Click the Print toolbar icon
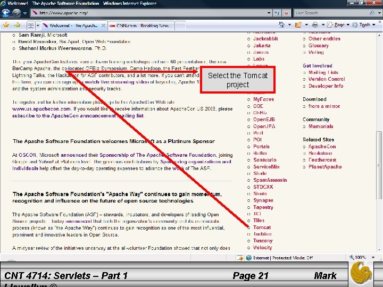Image resolution: width=383 pixels, height=287 pixels. (315, 24)
